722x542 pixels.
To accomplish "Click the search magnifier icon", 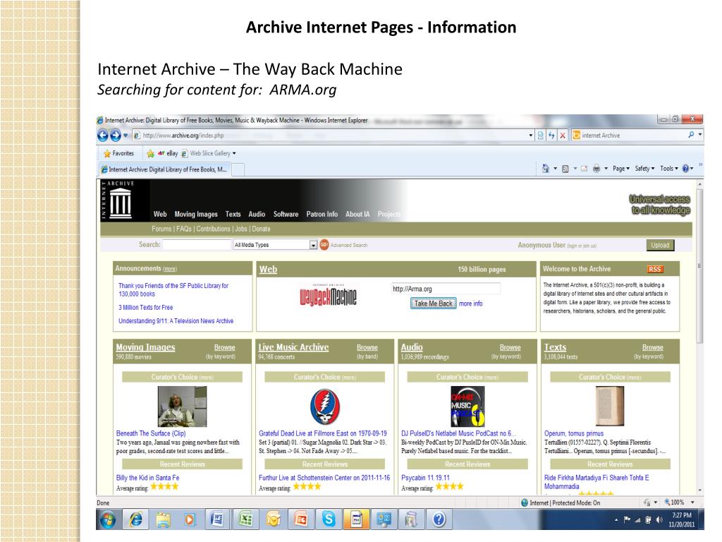I will [x=691, y=135].
